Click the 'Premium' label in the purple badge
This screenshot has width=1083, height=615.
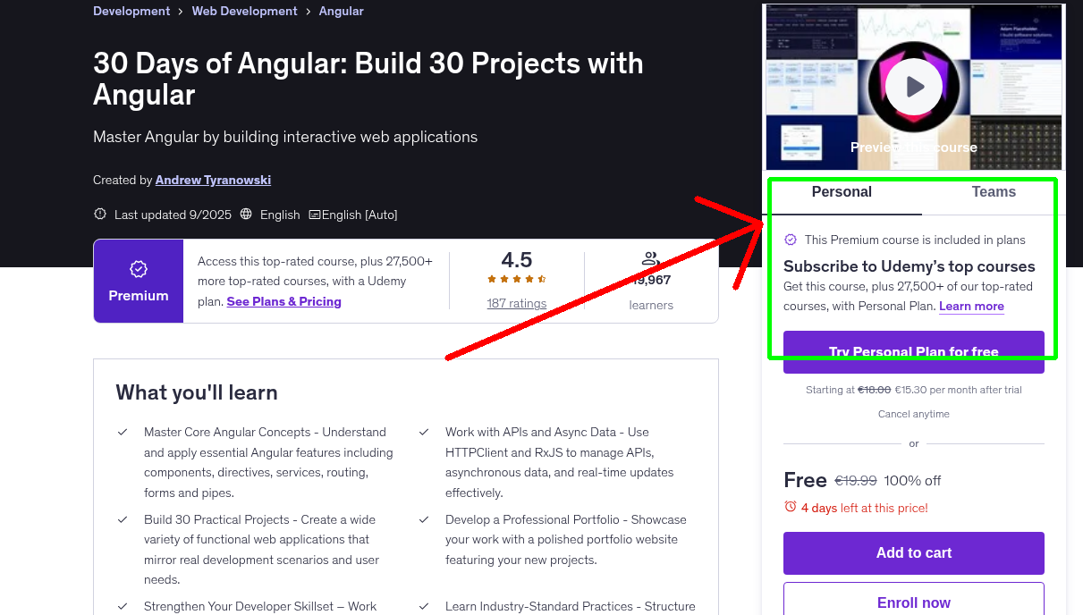tap(139, 296)
